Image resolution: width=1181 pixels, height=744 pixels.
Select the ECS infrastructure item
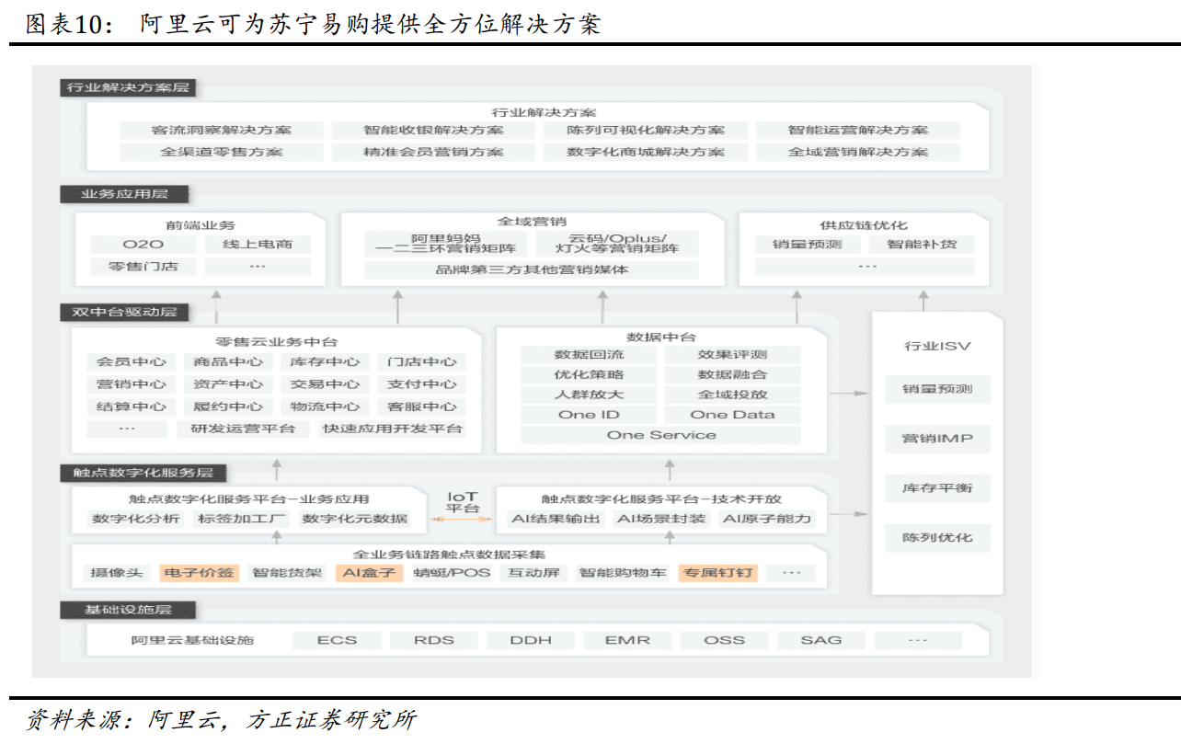pyautogui.click(x=338, y=640)
